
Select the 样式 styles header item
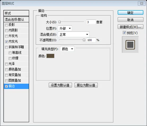[x=16, y=13]
